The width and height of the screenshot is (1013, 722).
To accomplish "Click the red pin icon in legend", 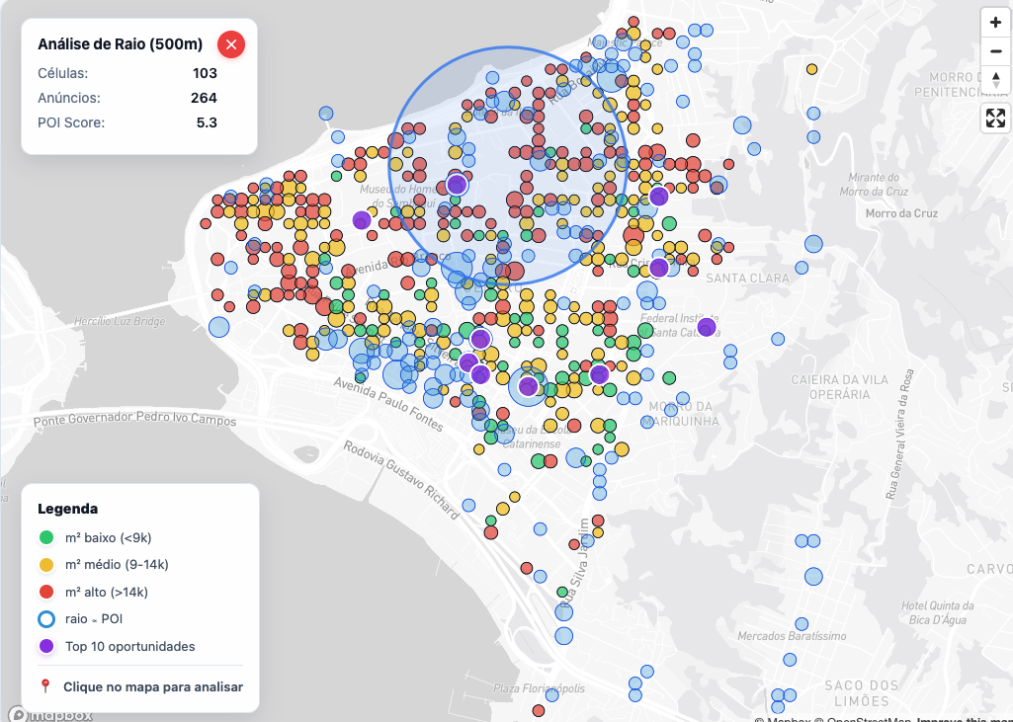I will click(x=45, y=686).
